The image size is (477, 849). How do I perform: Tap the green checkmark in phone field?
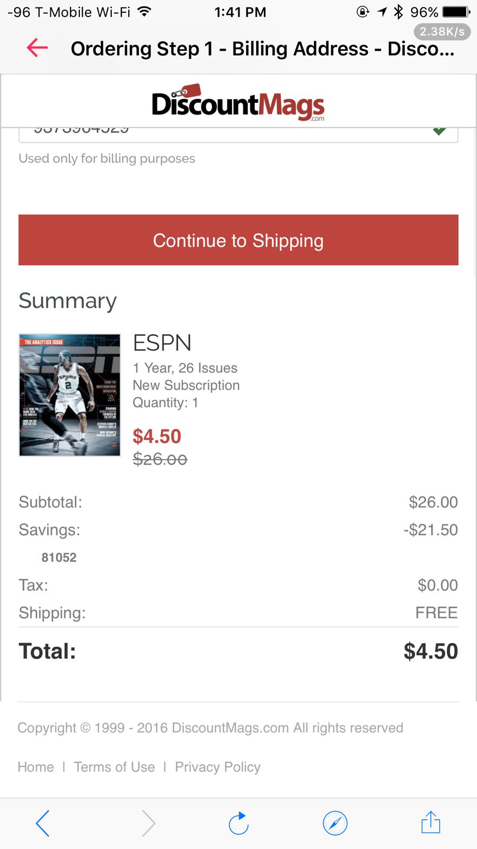click(x=439, y=131)
